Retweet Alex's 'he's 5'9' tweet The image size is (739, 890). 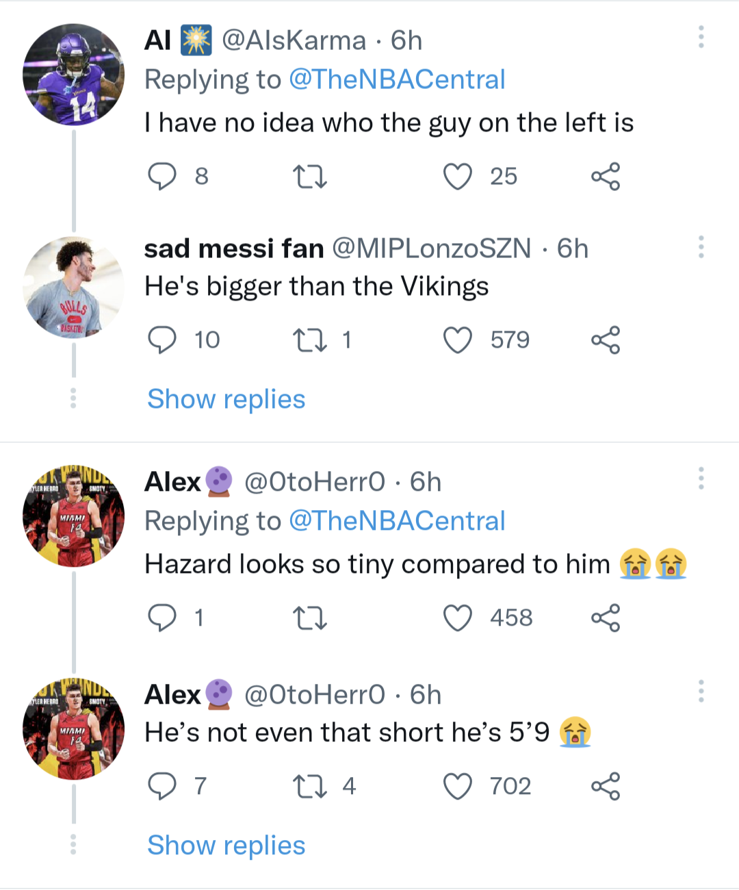[310, 787]
